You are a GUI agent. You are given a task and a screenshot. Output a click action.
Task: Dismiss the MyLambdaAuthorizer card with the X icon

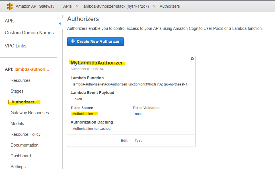click(x=192, y=59)
